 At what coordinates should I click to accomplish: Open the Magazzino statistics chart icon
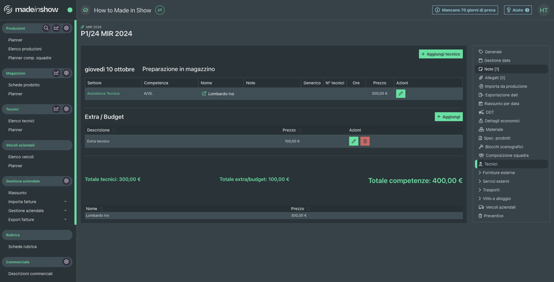(56, 73)
